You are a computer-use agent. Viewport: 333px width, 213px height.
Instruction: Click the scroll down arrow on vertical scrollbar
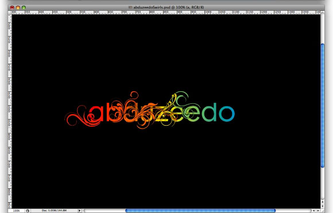click(x=323, y=206)
